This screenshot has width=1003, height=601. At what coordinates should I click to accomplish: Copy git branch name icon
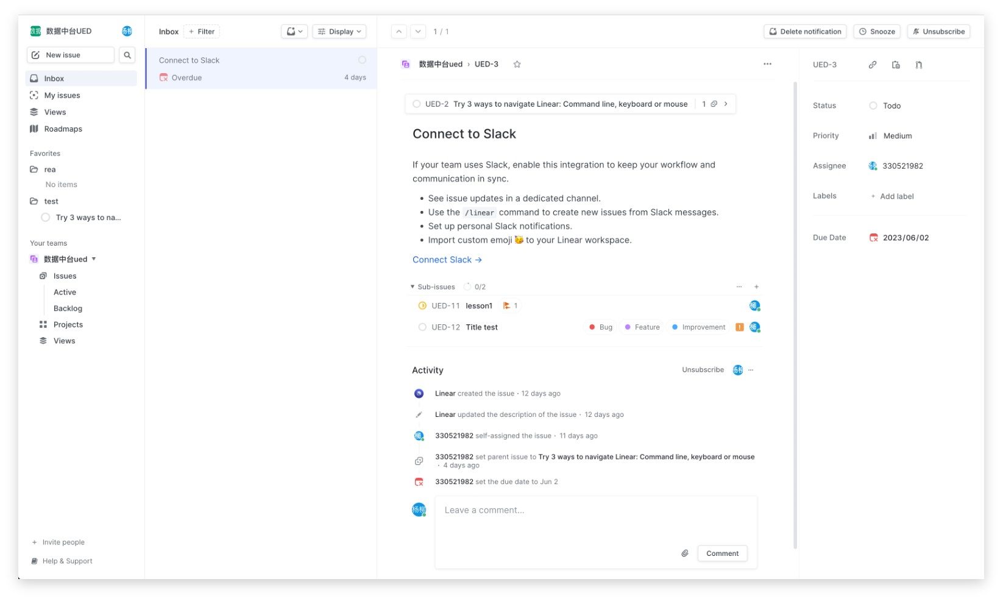[x=918, y=65]
